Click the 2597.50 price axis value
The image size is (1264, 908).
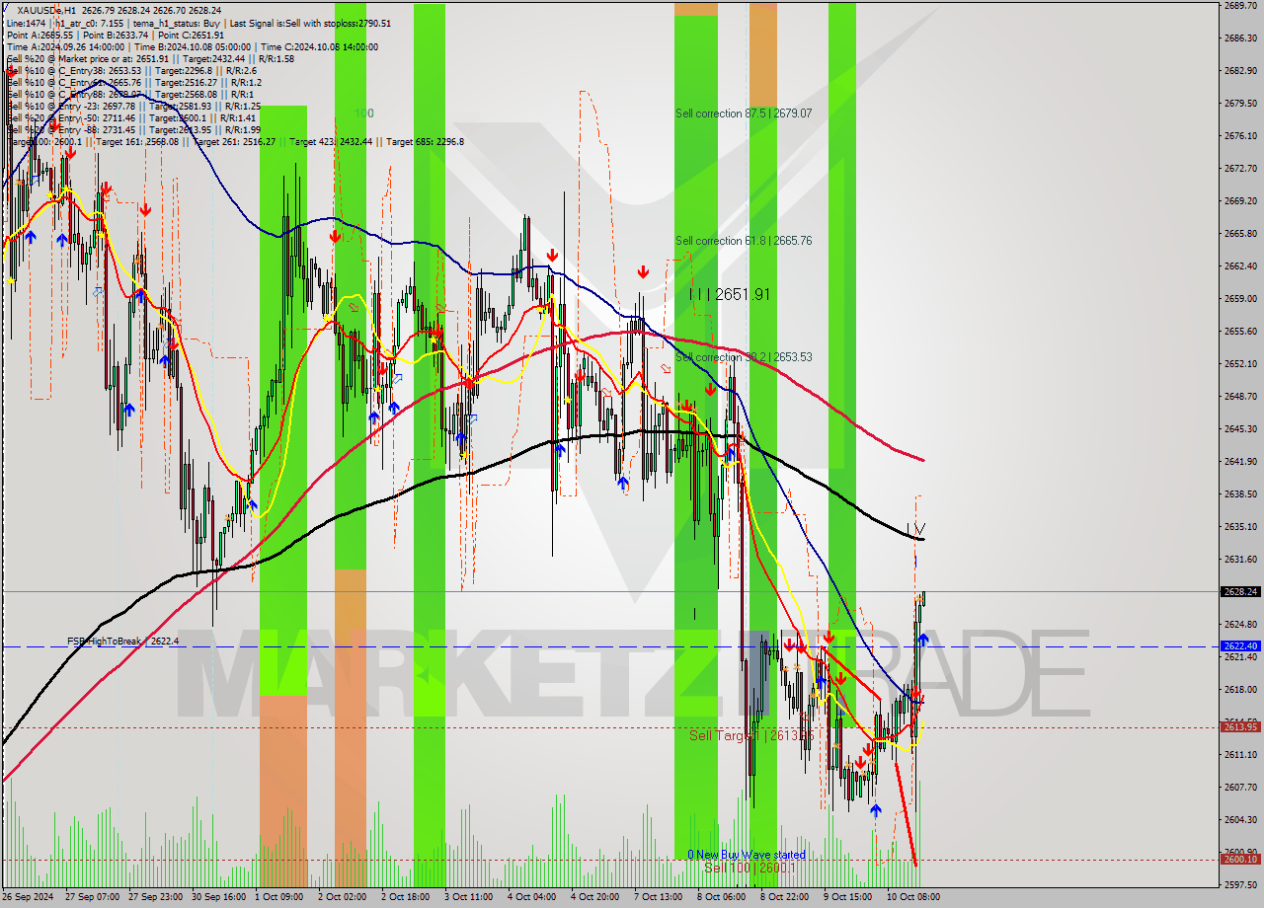1240,884
